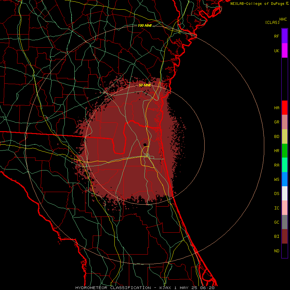Click the WS legend label

276,179
